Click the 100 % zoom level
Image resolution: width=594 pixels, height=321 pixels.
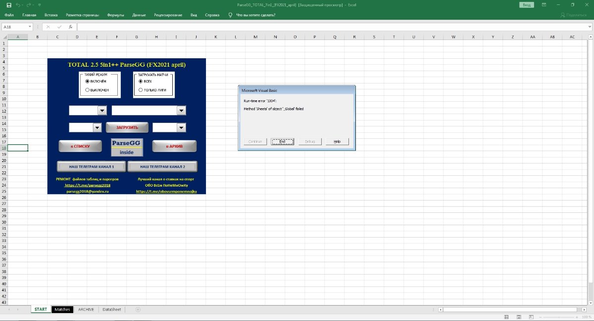(587, 317)
